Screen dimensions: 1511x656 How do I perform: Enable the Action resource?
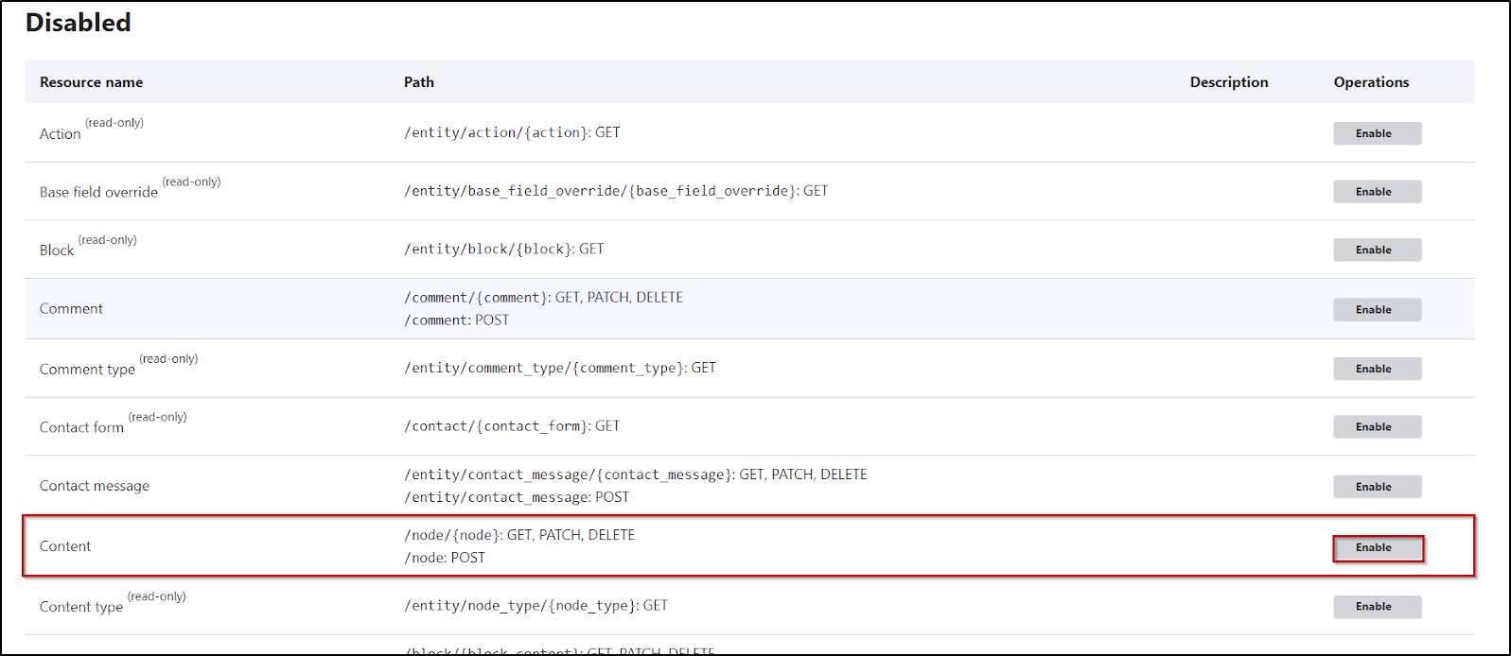[1377, 133]
